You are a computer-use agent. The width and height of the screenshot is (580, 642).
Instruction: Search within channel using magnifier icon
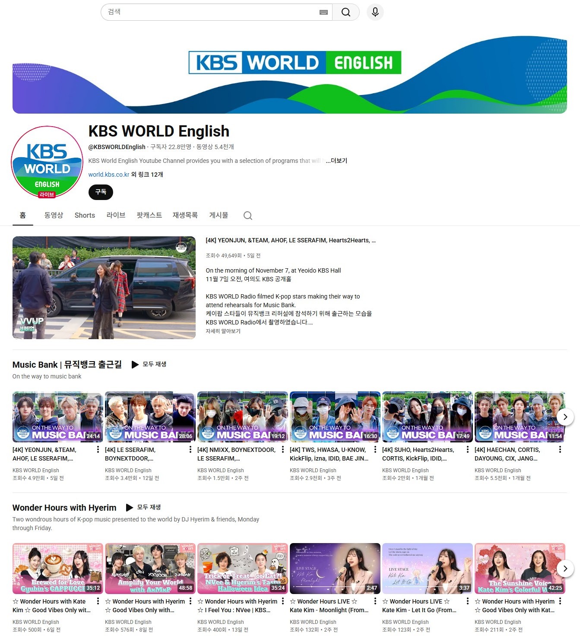[x=247, y=216]
